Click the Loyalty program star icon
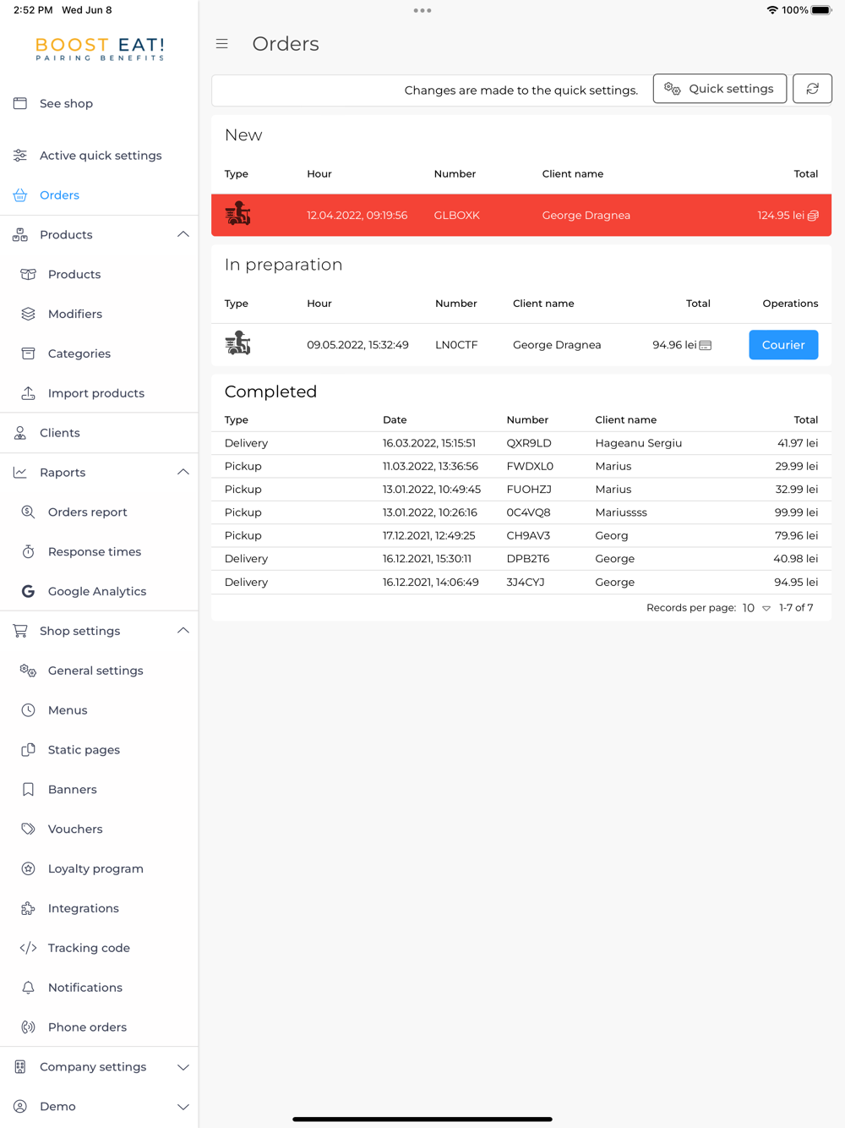 (28, 868)
